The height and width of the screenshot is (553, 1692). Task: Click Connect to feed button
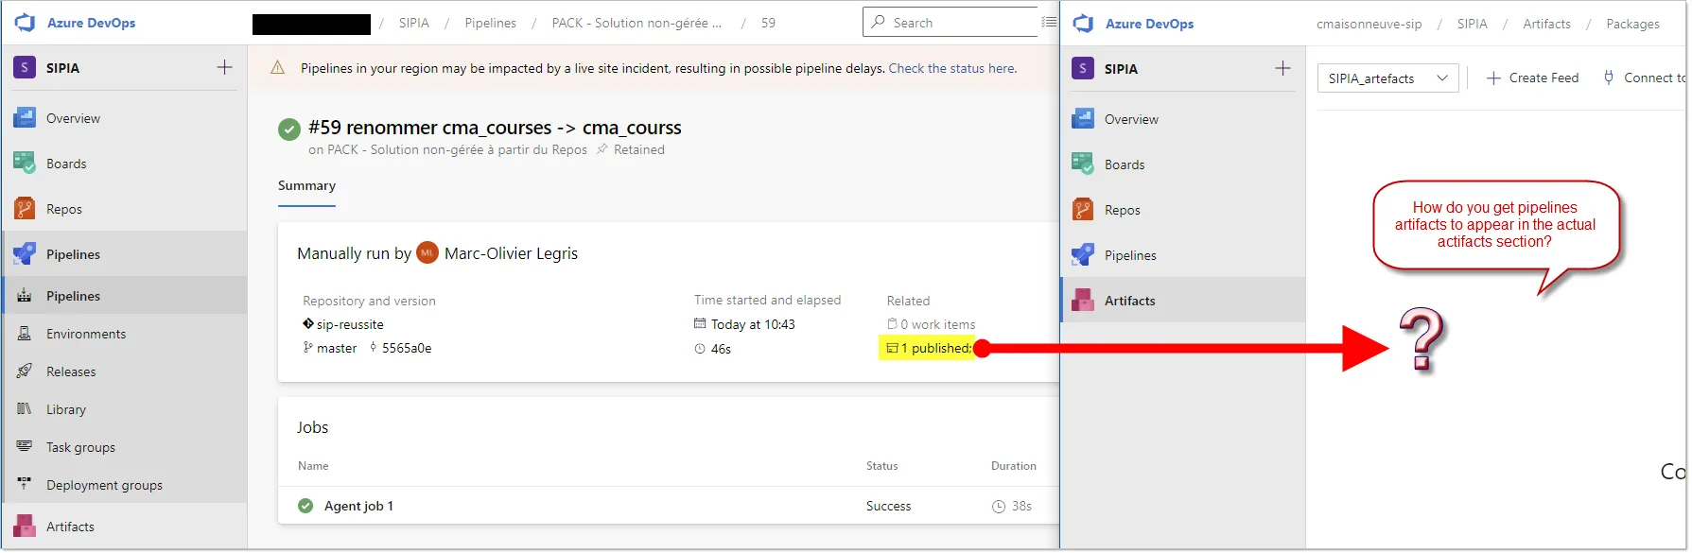coord(1643,78)
